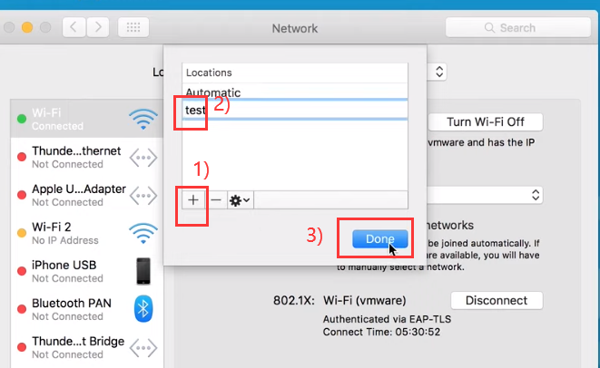Viewport: 600px width, 368px height.
Task: Select Wi-Fi 2 service
Action: pyautogui.click(x=87, y=233)
